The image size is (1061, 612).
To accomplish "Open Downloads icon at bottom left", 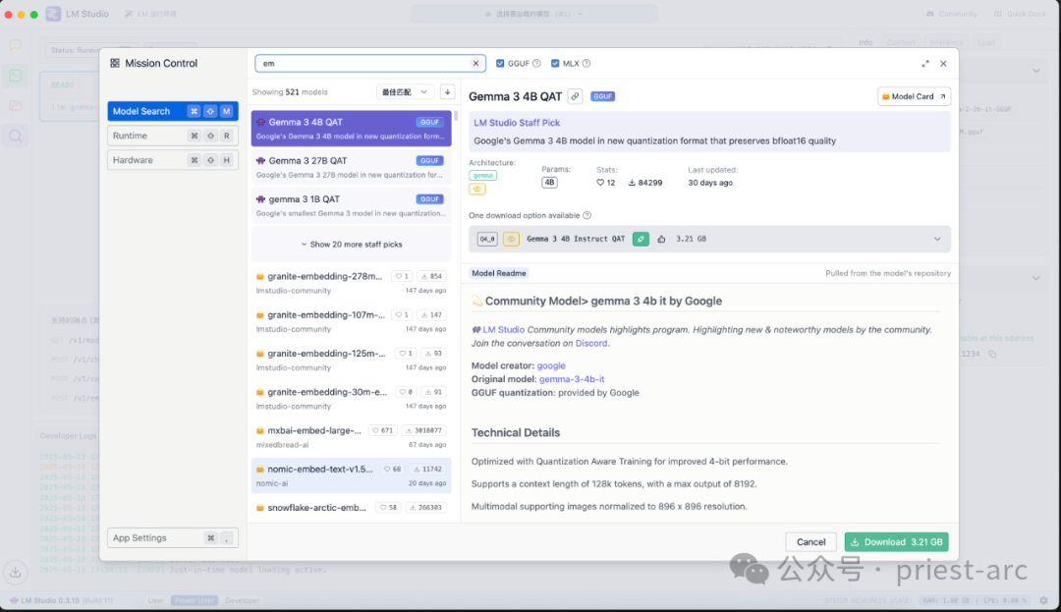I will coord(15,572).
